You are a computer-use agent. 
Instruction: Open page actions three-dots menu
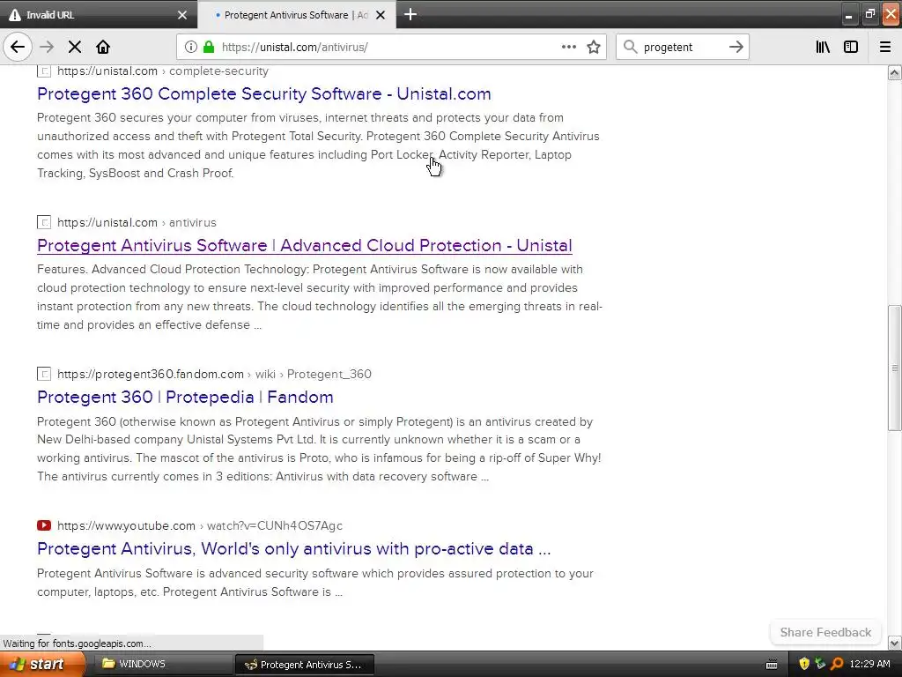[x=568, y=48]
